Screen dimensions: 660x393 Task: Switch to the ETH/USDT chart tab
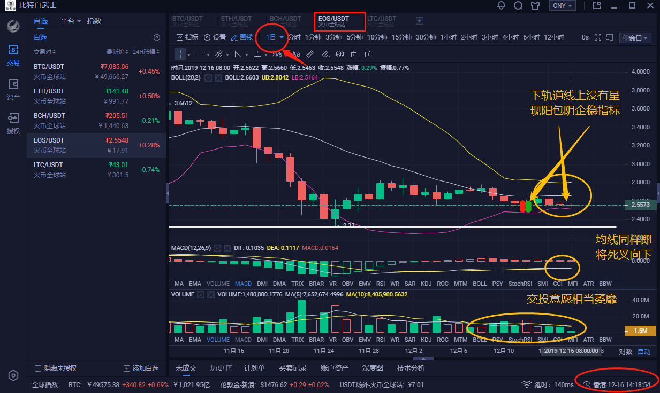[236, 21]
